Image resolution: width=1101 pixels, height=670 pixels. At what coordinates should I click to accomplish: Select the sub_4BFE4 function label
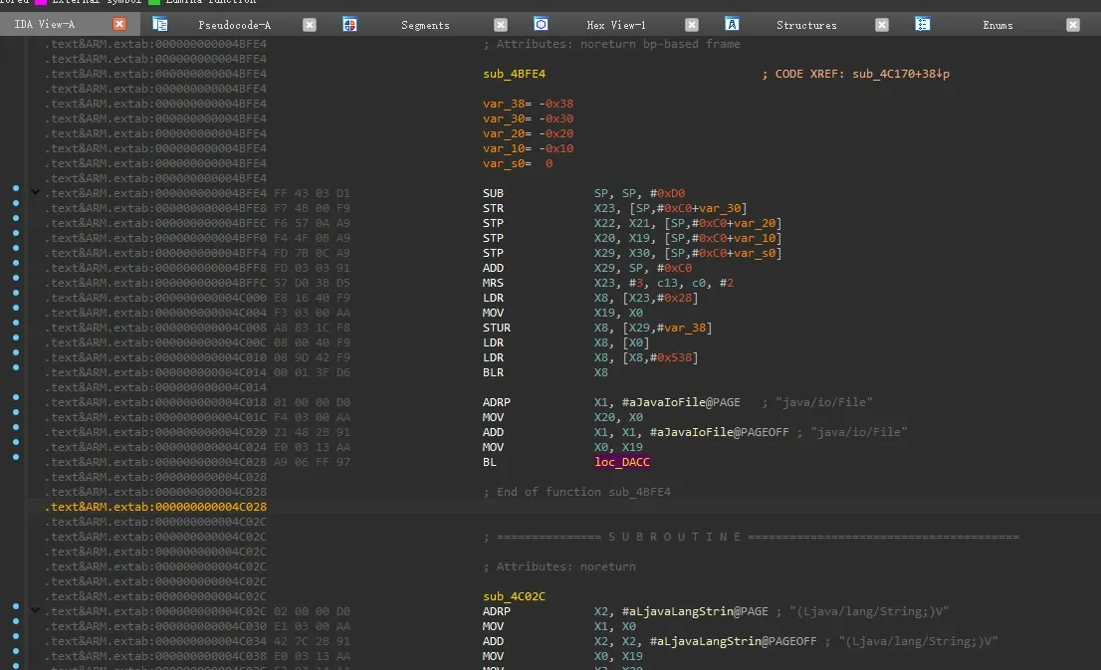pos(514,74)
